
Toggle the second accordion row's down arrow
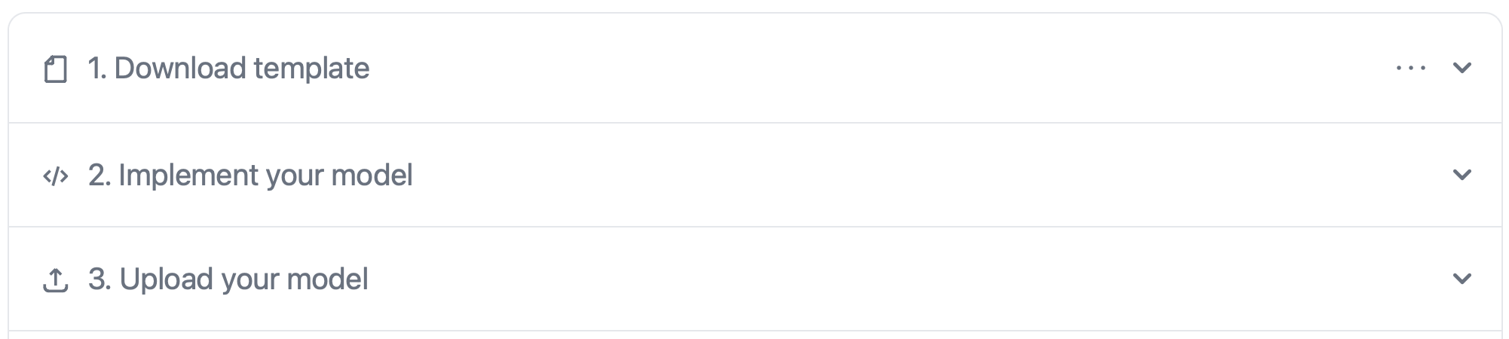[1462, 175]
